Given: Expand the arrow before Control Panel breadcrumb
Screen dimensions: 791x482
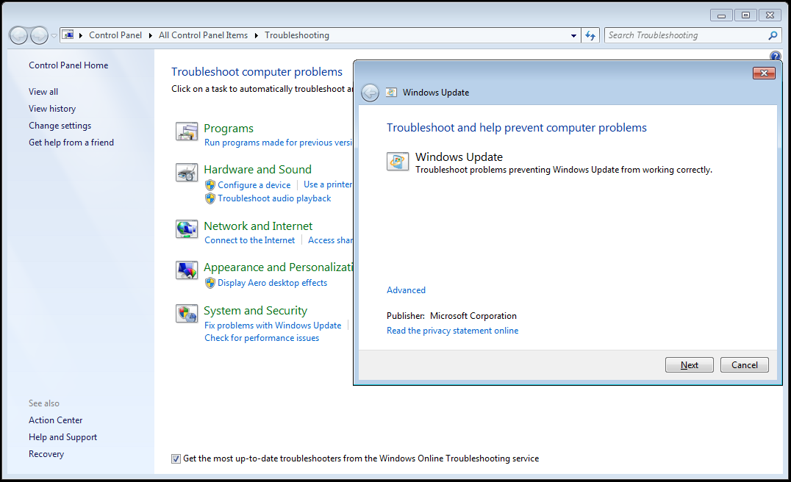Looking at the screenshot, I should click(81, 35).
